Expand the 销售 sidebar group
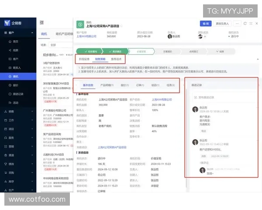This screenshot has height=210, width=262. pyautogui.click(x=32, y=112)
